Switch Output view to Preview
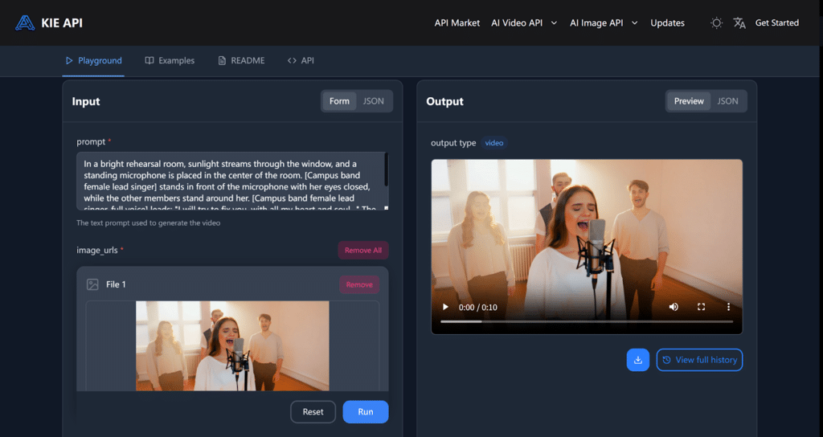The height and width of the screenshot is (437, 823). pos(689,101)
